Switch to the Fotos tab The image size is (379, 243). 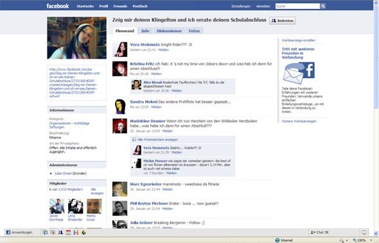(194, 31)
